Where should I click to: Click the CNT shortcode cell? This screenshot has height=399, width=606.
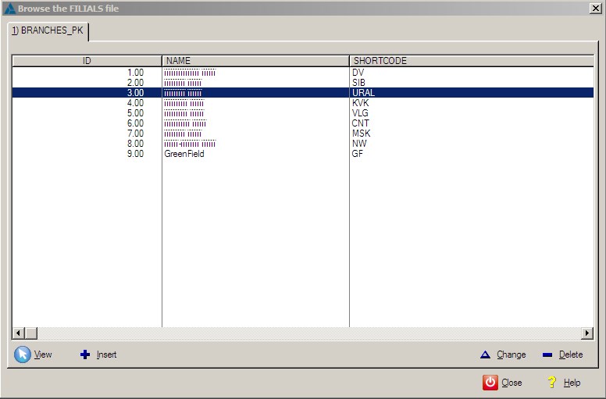tap(360, 123)
